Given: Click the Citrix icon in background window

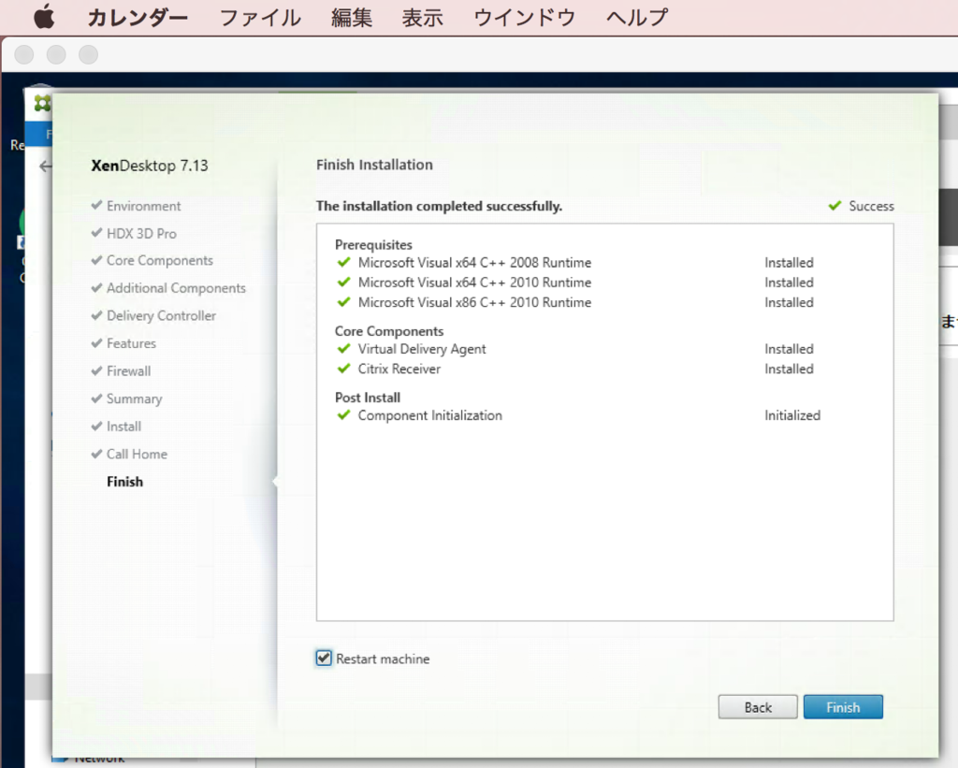Looking at the screenshot, I should coord(41,103).
